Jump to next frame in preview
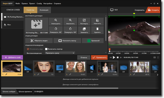This screenshot has width=164, height=98. pyautogui.click(x=121, y=57)
